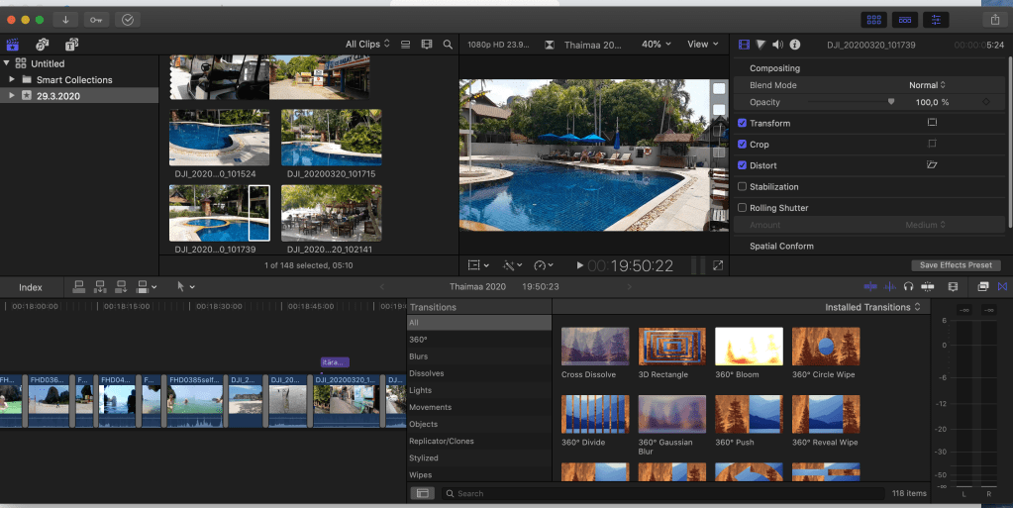Adjust the Opacity slider handle
The height and width of the screenshot is (508, 1013).
(x=891, y=102)
